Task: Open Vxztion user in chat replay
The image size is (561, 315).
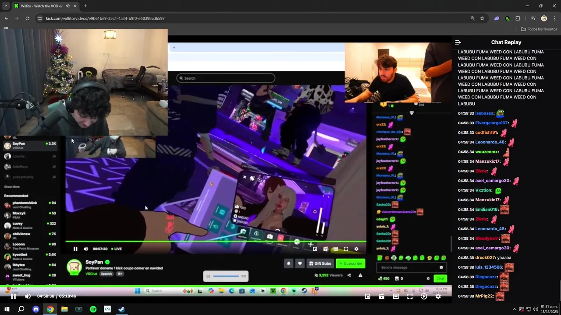Action: (484, 190)
